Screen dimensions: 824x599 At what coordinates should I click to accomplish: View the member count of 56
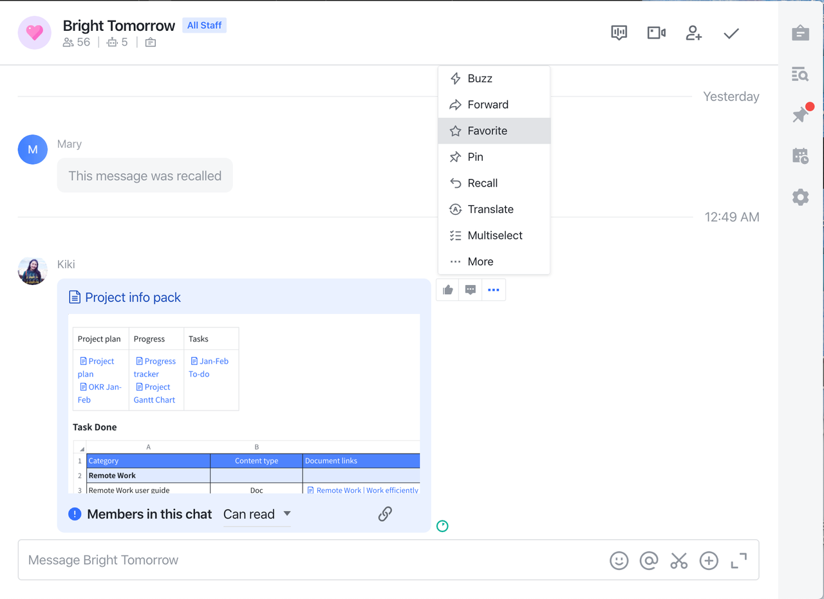point(77,42)
